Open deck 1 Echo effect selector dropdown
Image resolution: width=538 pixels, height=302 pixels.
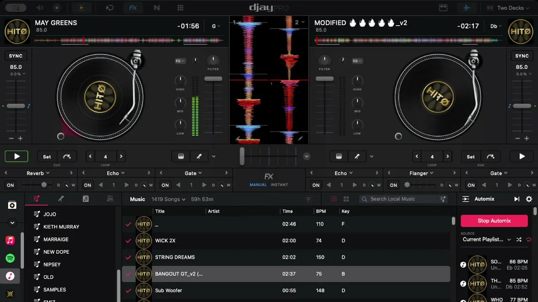(x=116, y=173)
